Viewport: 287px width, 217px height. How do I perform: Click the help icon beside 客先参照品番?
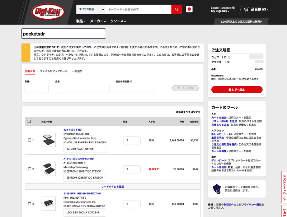click(131, 81)
